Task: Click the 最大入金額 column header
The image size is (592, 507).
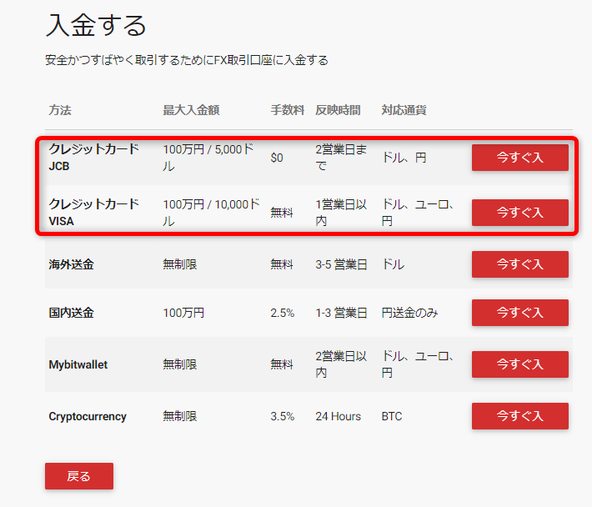Action: click(x=191, y=111)
